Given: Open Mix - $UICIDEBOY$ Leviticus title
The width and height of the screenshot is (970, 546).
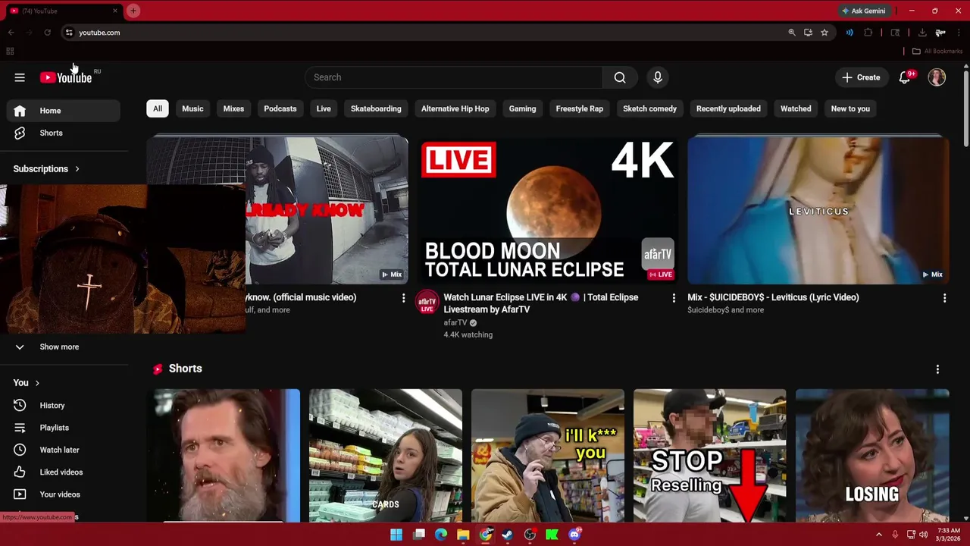Looking at the screenshot, I should point(773,297).
